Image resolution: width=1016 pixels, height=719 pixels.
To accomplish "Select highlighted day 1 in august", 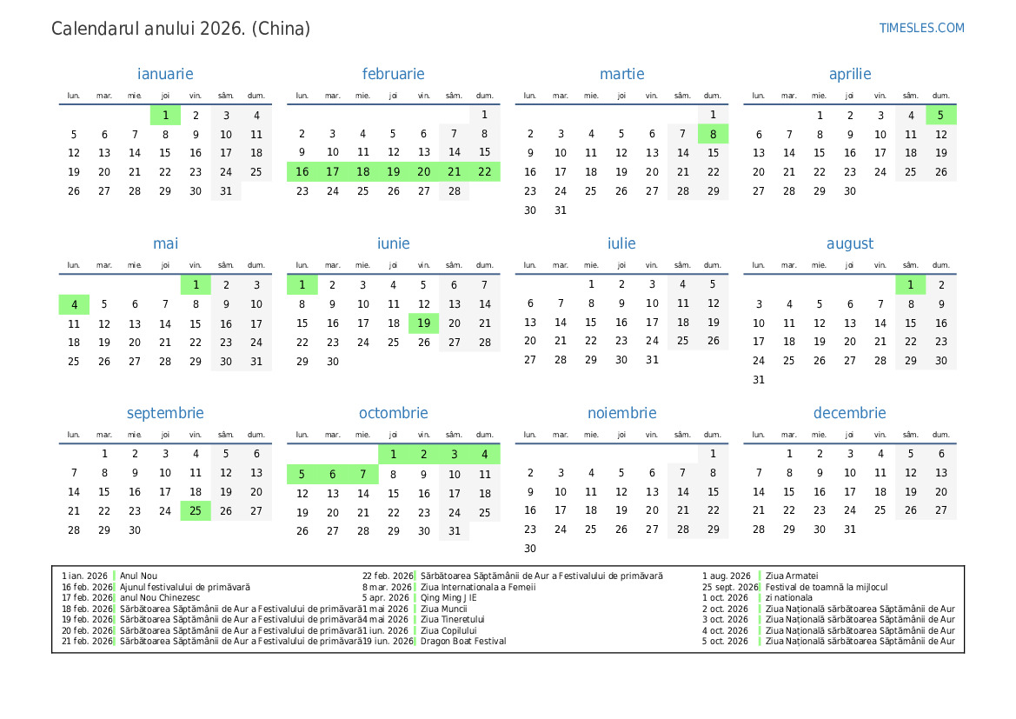I will click(x=910, y=284).
